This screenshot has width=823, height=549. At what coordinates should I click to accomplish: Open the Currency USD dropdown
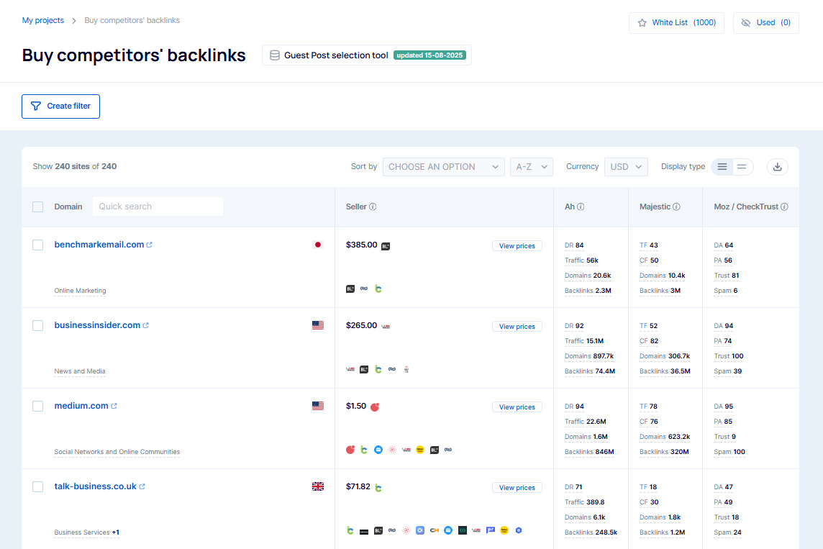[x=626, y=167]
